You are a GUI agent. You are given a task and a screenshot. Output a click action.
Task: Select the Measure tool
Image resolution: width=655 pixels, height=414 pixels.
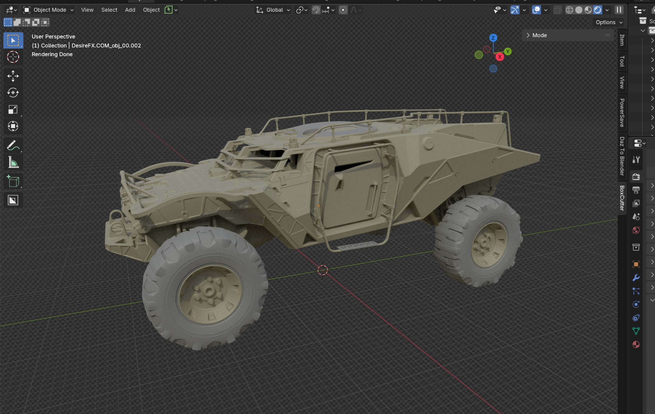[13, 162]
